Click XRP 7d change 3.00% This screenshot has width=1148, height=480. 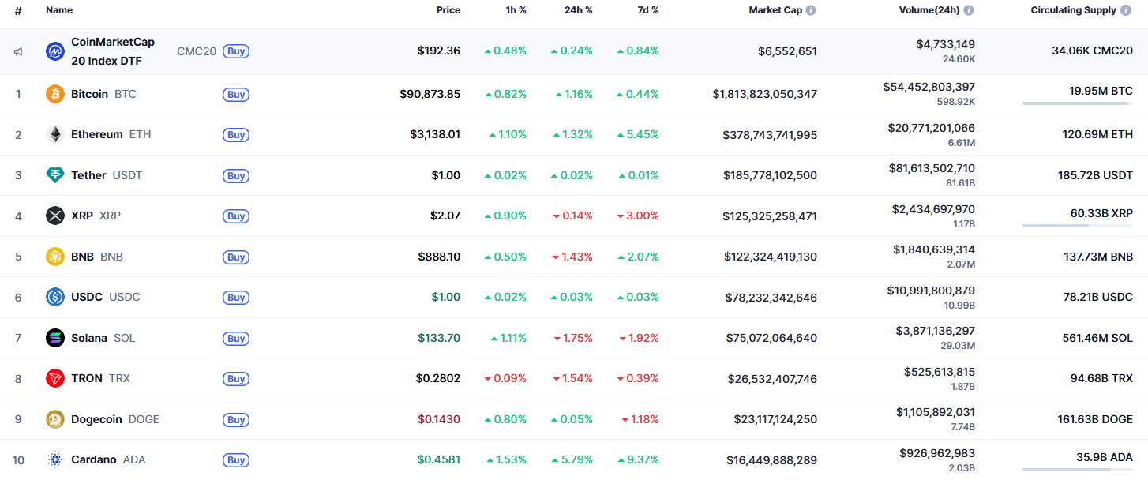coord(638,216)
